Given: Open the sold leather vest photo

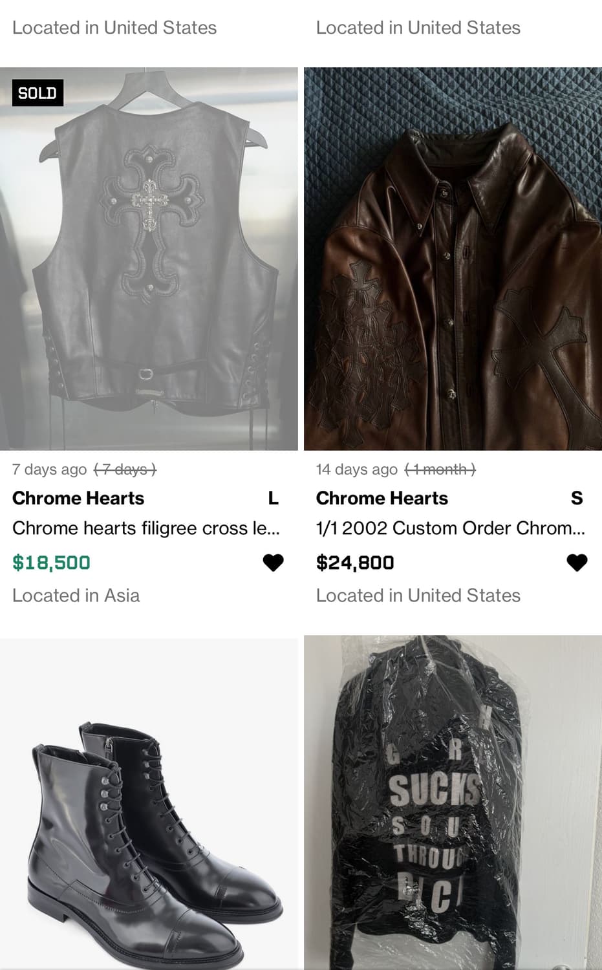Looking at the screenshot, I should (x=149, y=259).
